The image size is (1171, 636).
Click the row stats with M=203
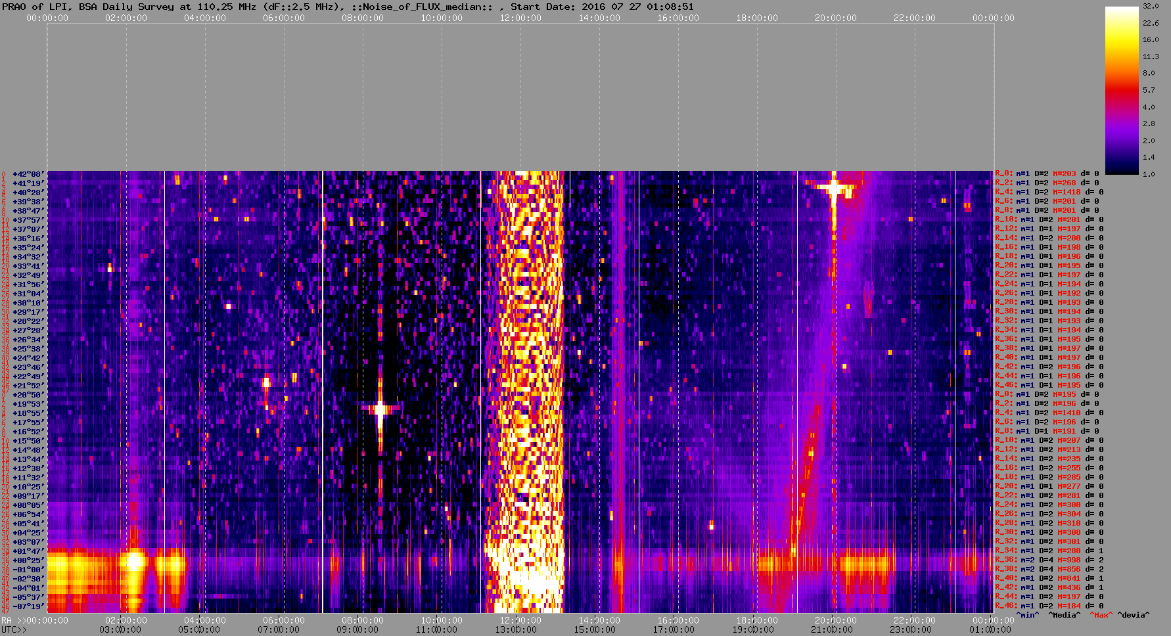pyautogui.click(x=1047, y=174)
